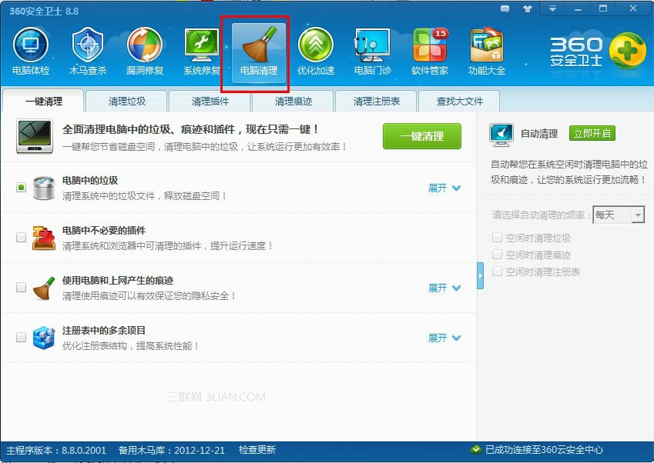Click the broom icon for 上网产生的痕迹

(44, 288)
